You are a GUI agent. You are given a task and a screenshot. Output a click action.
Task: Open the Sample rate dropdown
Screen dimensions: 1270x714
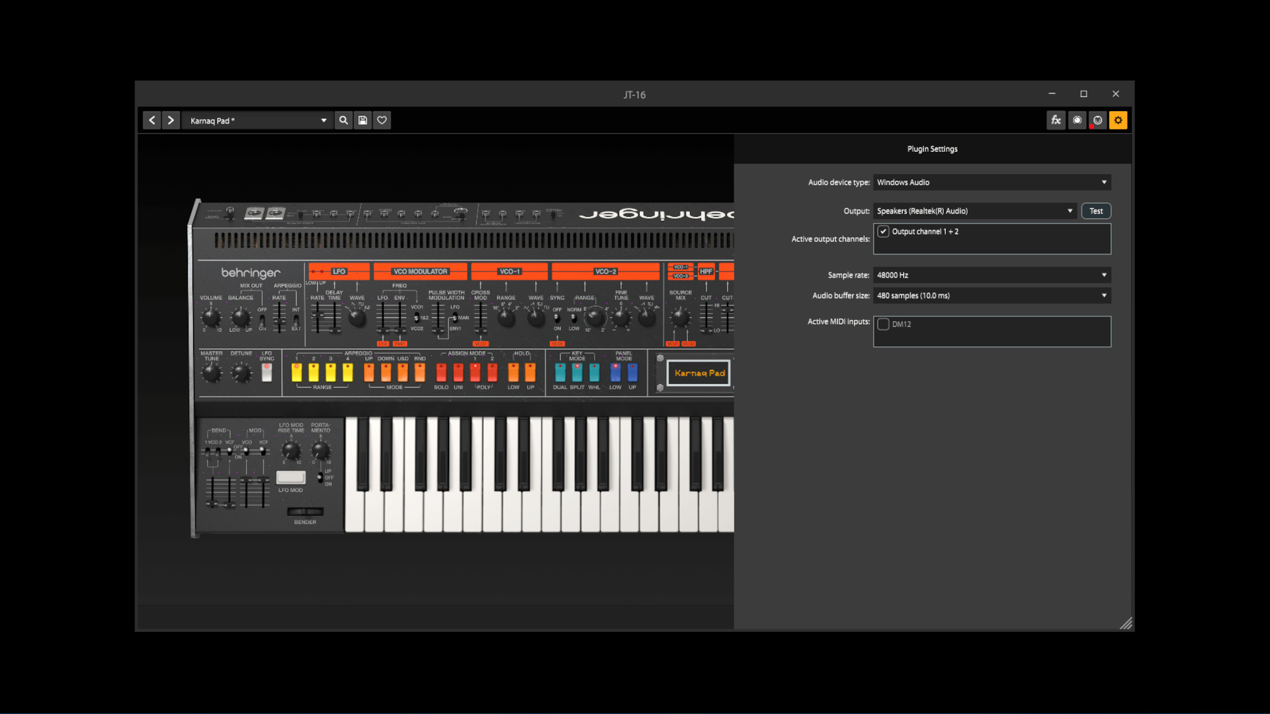point(992,275)
